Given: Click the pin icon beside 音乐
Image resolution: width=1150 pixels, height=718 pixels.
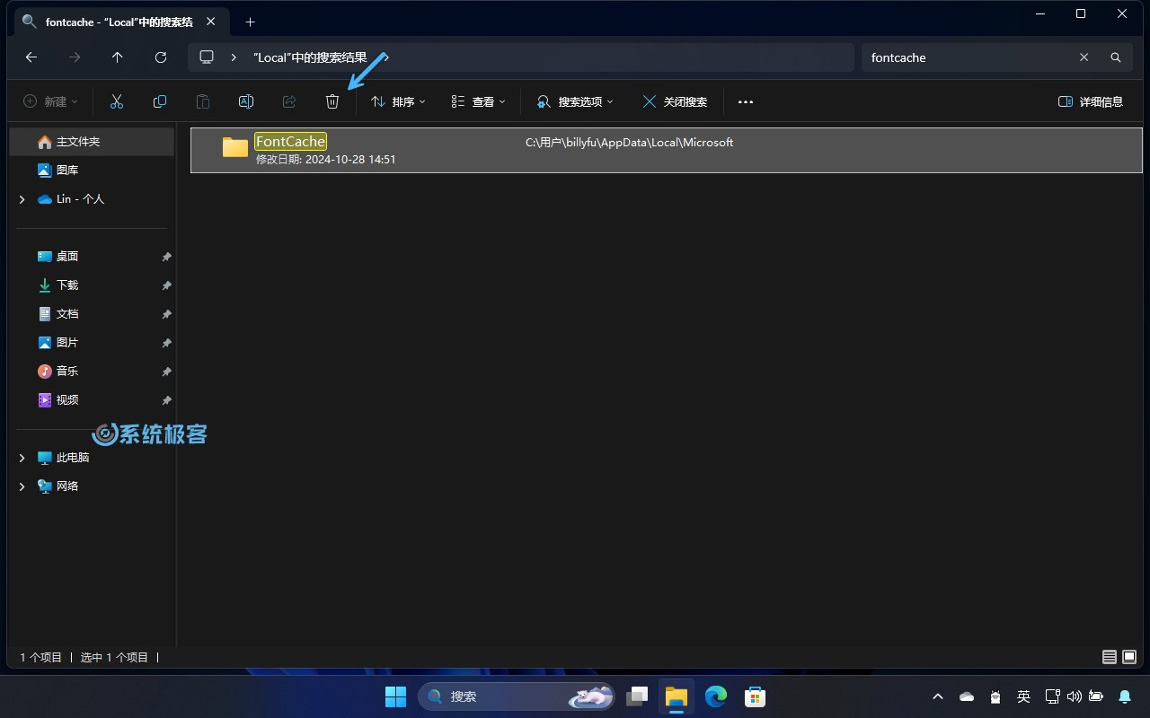Looking at the screenshot, I should pyautogui.click(x=166, y=372).
